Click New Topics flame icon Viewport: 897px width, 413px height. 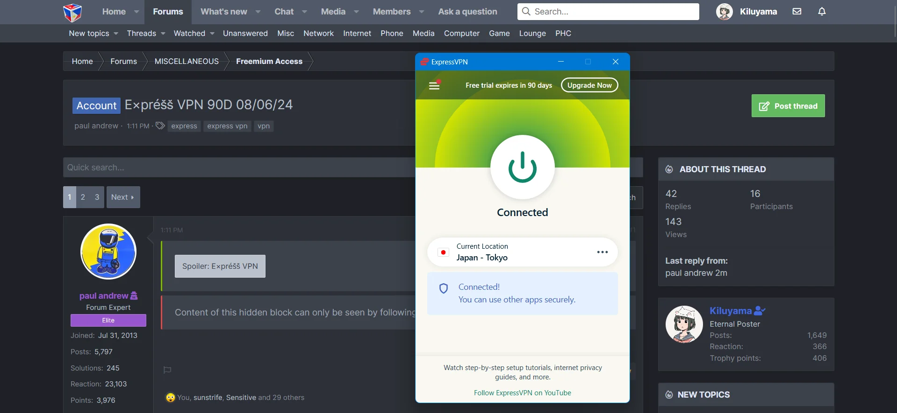pyautogui.click(x=669, y=395)
